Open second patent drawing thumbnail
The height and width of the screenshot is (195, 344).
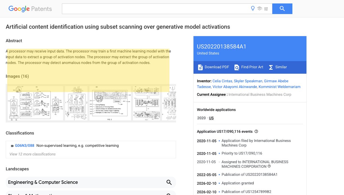coord(76,103)
